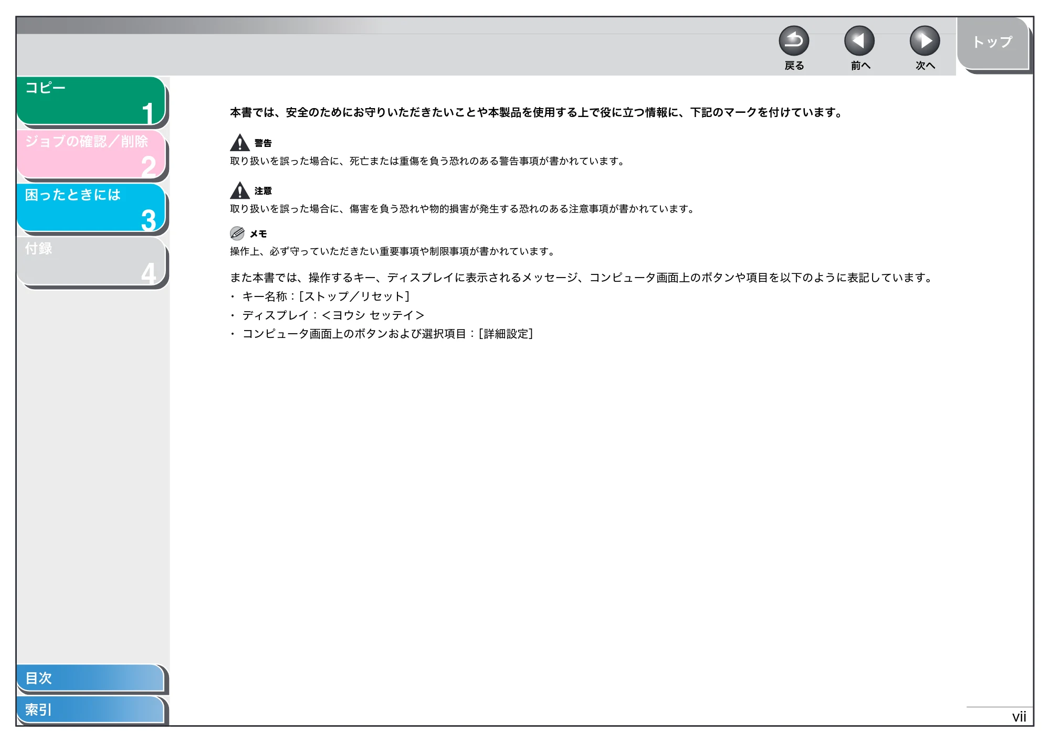Click the memo description starting 操作上

click(393, 251)
